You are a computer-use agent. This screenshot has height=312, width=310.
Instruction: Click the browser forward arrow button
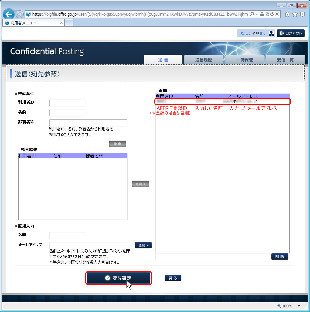(x=19, y=14)
